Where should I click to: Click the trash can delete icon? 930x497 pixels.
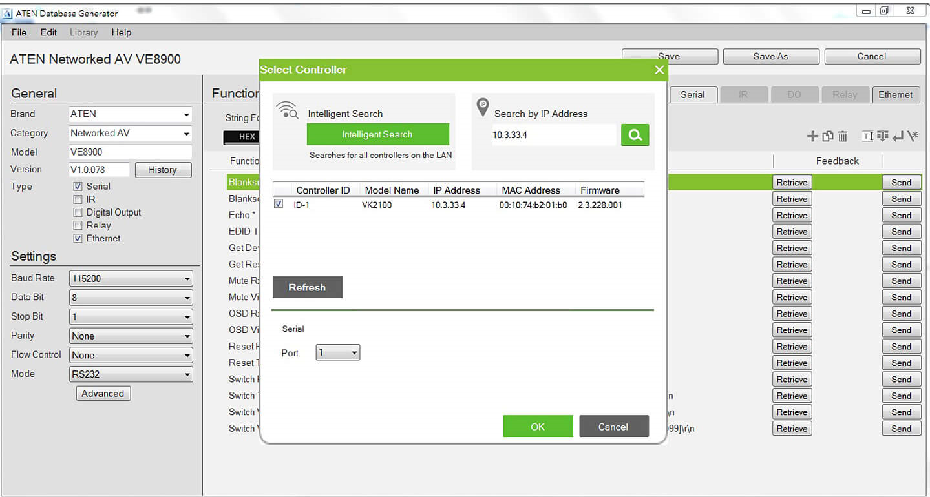click(843, 136)
